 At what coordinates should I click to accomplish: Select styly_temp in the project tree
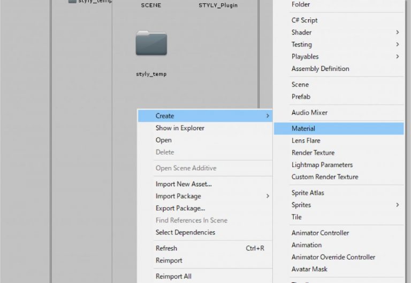pyautogui.click(x=90, y=2)
